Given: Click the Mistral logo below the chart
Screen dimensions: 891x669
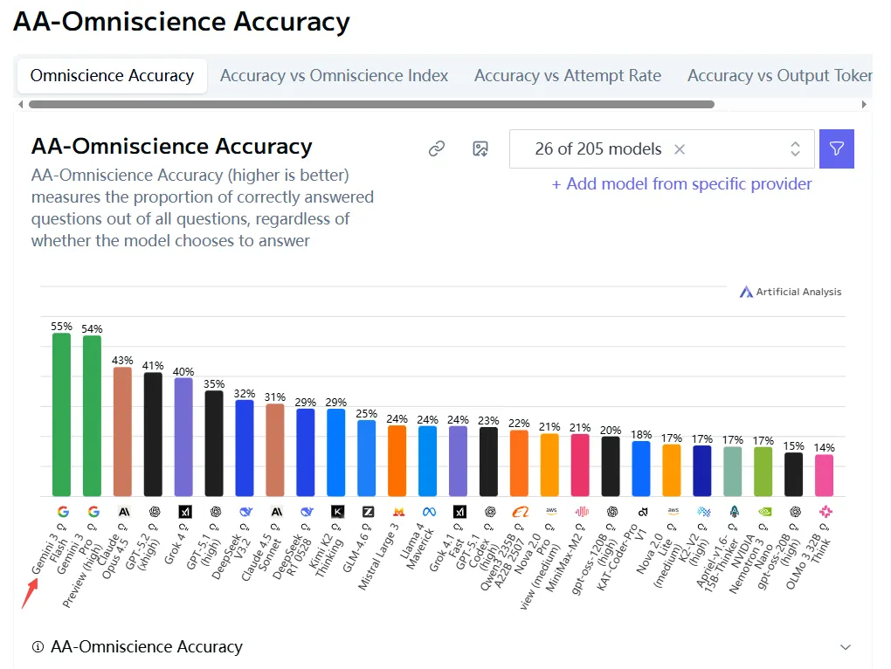Looking at the screenshot, I should [397, 512].
